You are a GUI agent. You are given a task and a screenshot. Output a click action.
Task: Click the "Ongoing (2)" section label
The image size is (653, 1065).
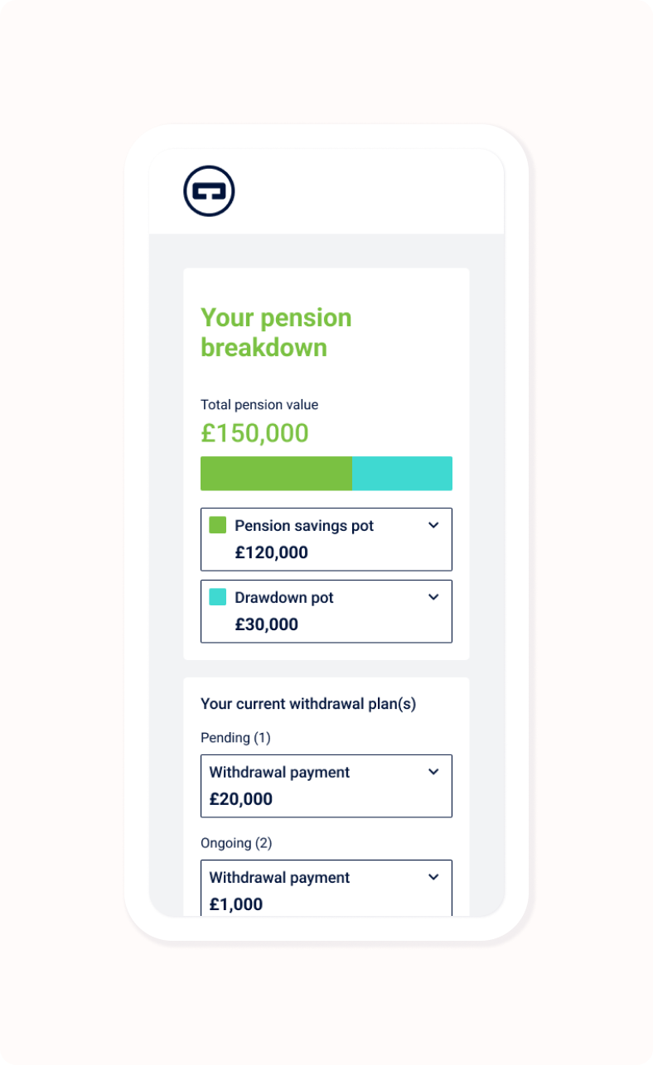tap(236, 843)
